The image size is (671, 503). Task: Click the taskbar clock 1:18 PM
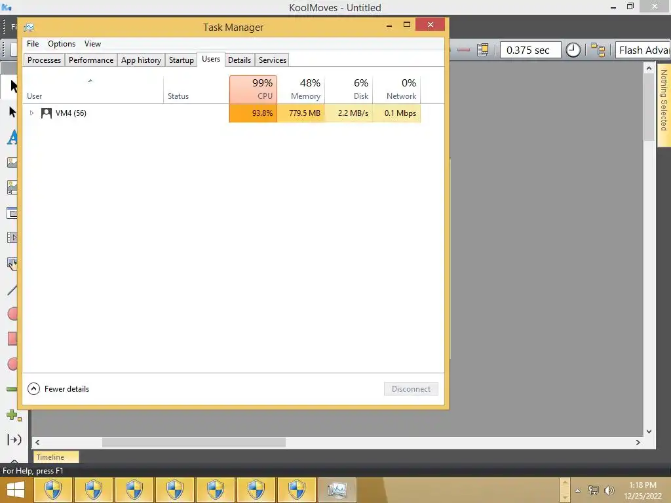[643, 485]
